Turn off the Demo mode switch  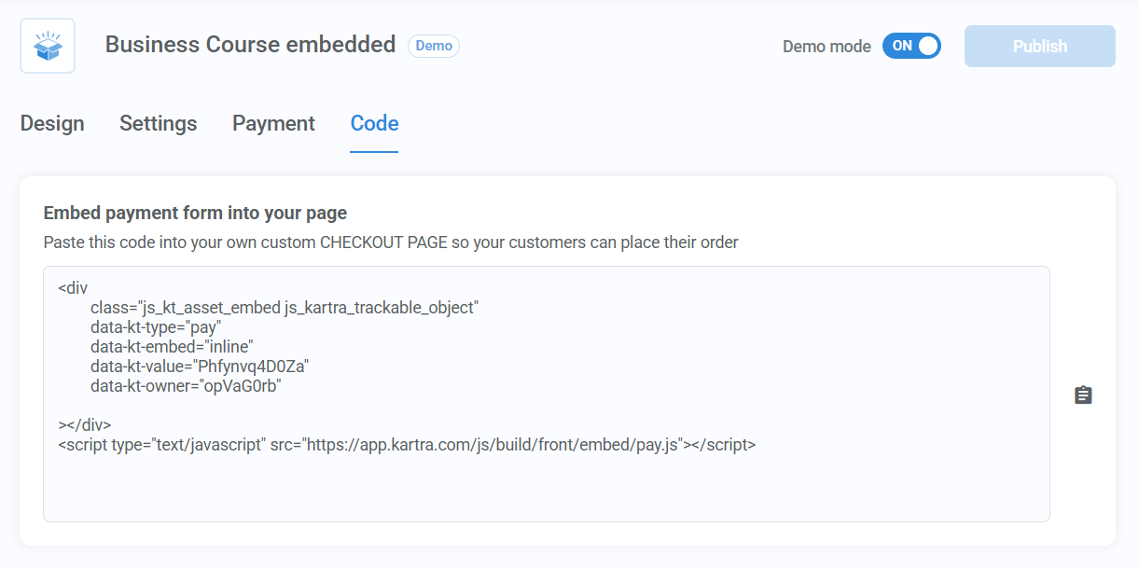pos(911,46)
